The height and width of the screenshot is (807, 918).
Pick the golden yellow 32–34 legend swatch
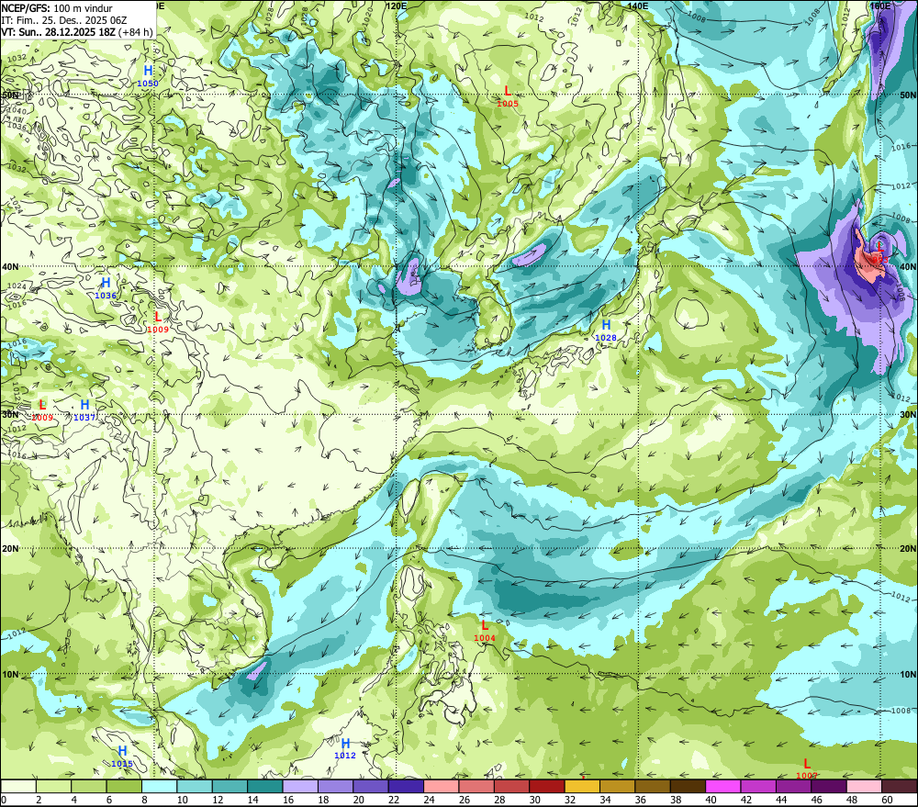click(x=582, y=786)
